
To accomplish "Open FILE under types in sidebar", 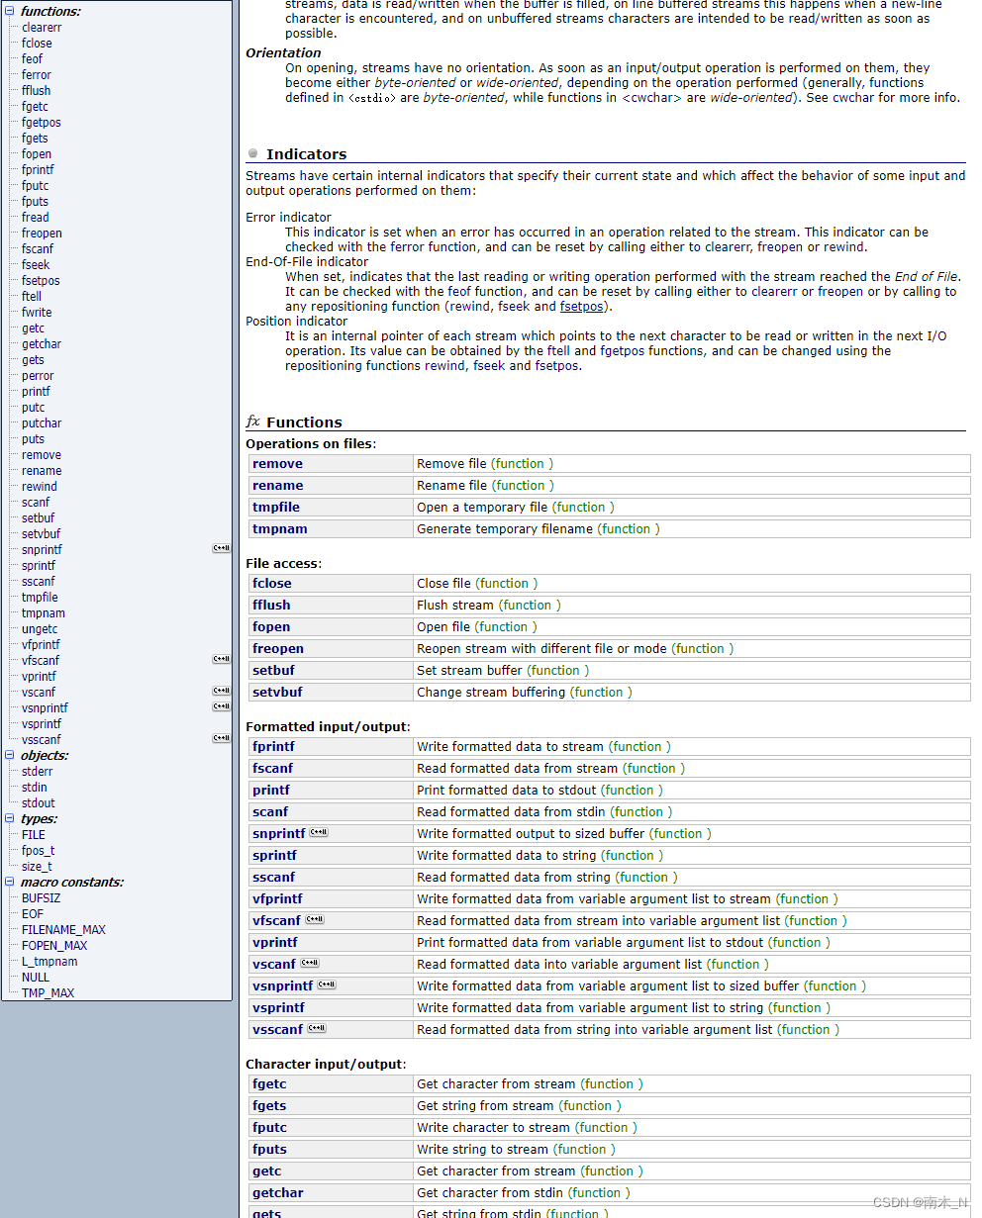I will [x=34, y=835].
